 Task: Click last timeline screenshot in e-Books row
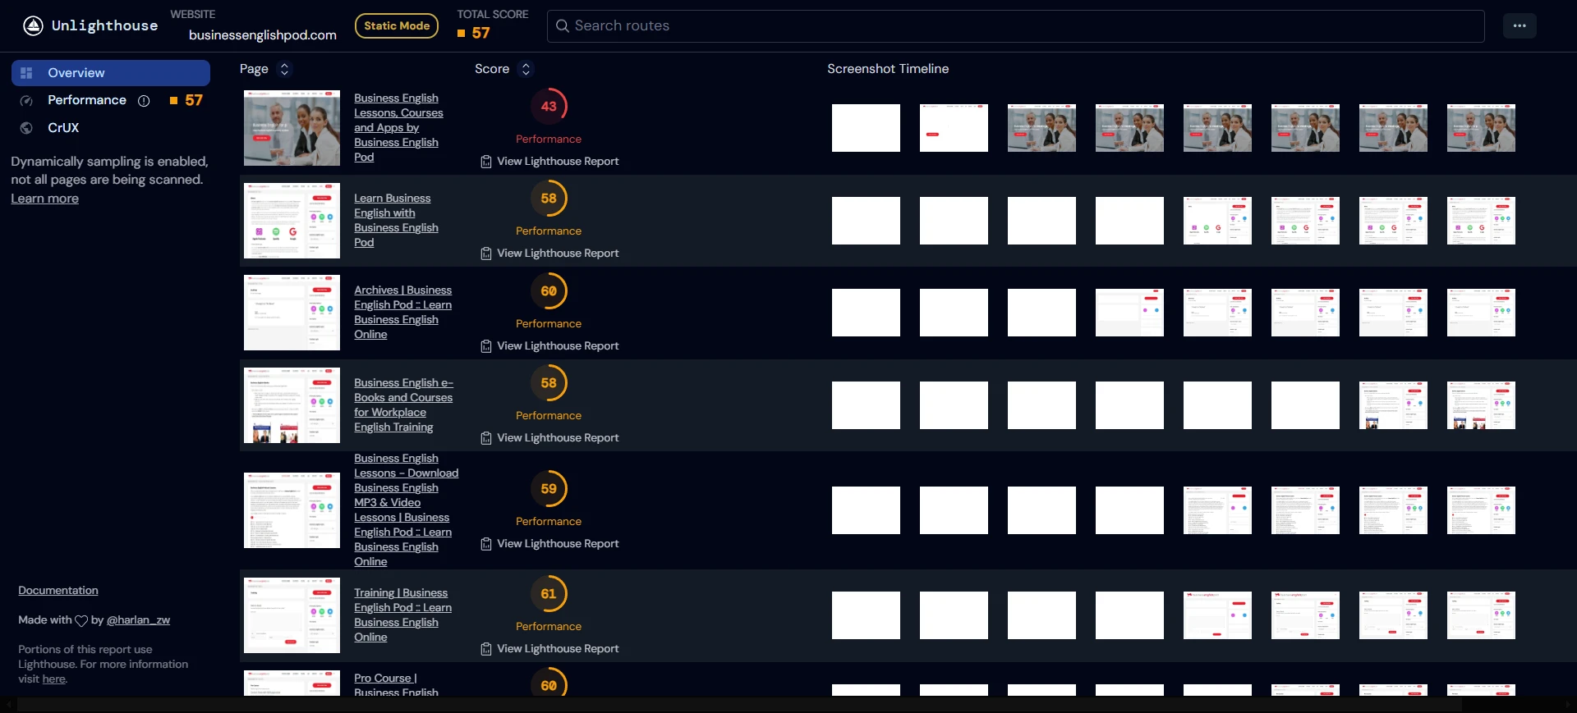coord(1481,405)
